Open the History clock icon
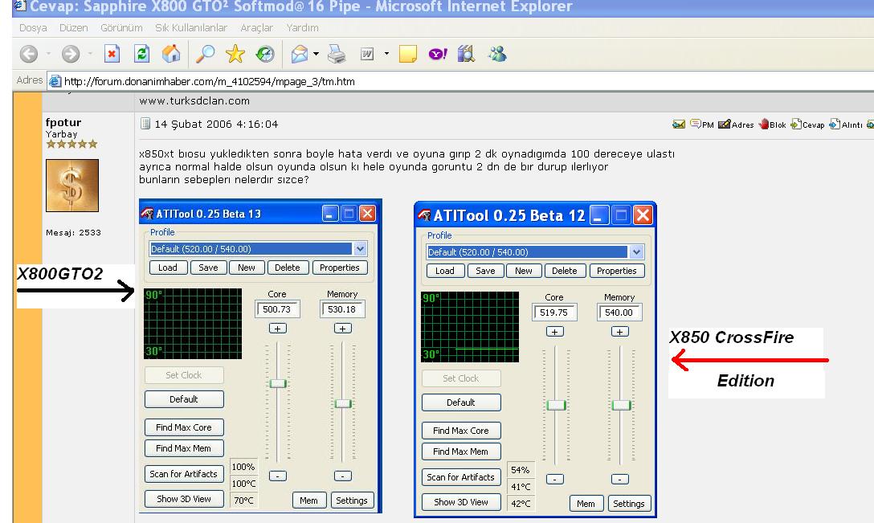 click(x=265, y=54)
